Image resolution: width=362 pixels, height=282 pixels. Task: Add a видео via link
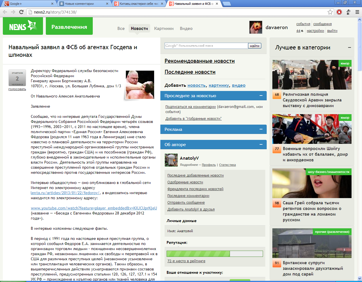239,85
